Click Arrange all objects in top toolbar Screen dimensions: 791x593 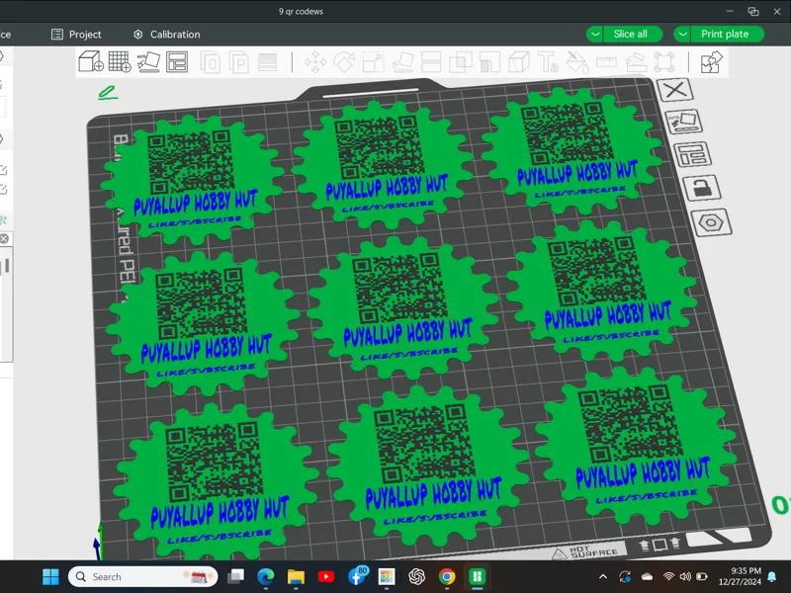(177, 62)
